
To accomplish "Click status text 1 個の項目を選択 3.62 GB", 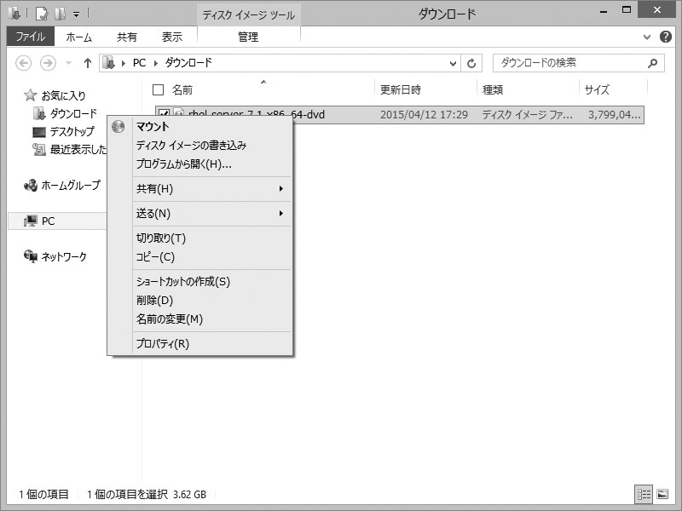I will point(147,494).
